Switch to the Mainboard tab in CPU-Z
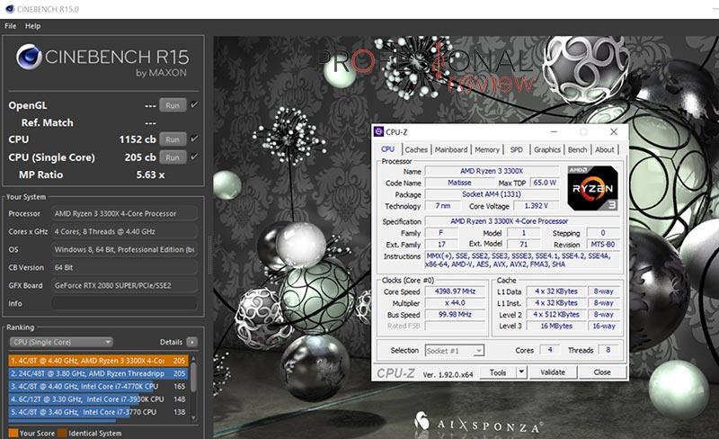719x439 pixels. (451, 149)
